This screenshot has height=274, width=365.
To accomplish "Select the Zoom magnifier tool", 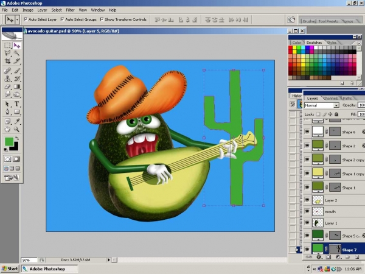I will tap(17, 129).
